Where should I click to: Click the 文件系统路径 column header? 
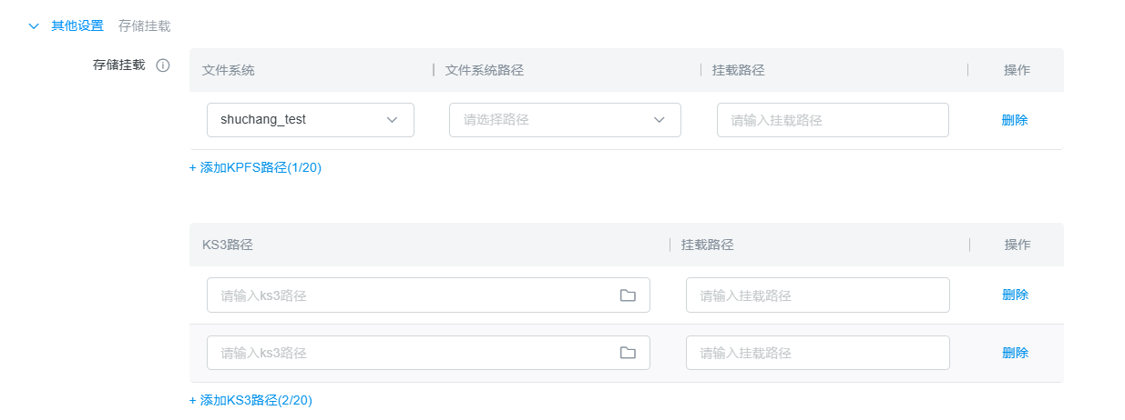[x=484, y=70]
